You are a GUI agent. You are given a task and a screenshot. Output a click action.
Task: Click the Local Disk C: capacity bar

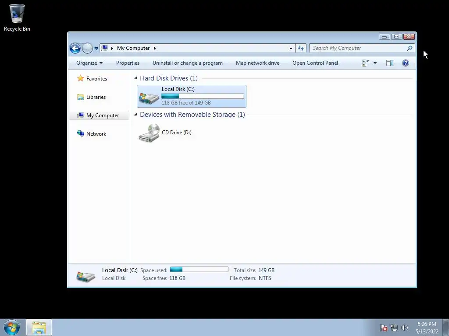(x=203, y=96)
